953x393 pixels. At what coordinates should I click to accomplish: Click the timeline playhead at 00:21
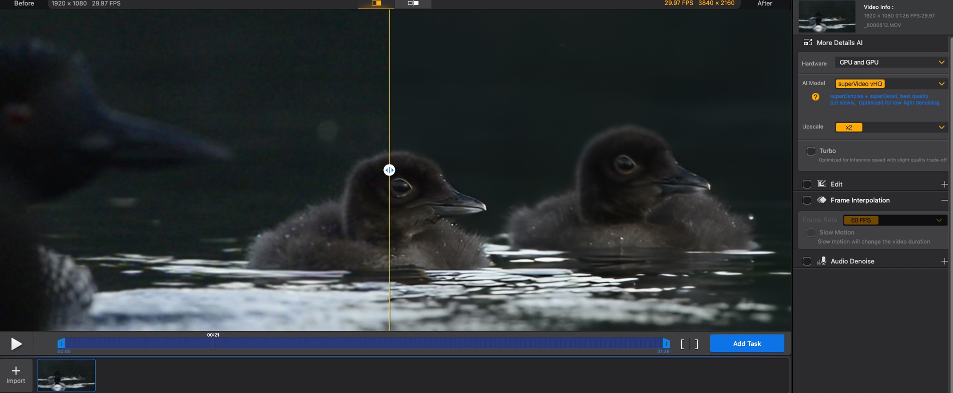tap(214, 342)
